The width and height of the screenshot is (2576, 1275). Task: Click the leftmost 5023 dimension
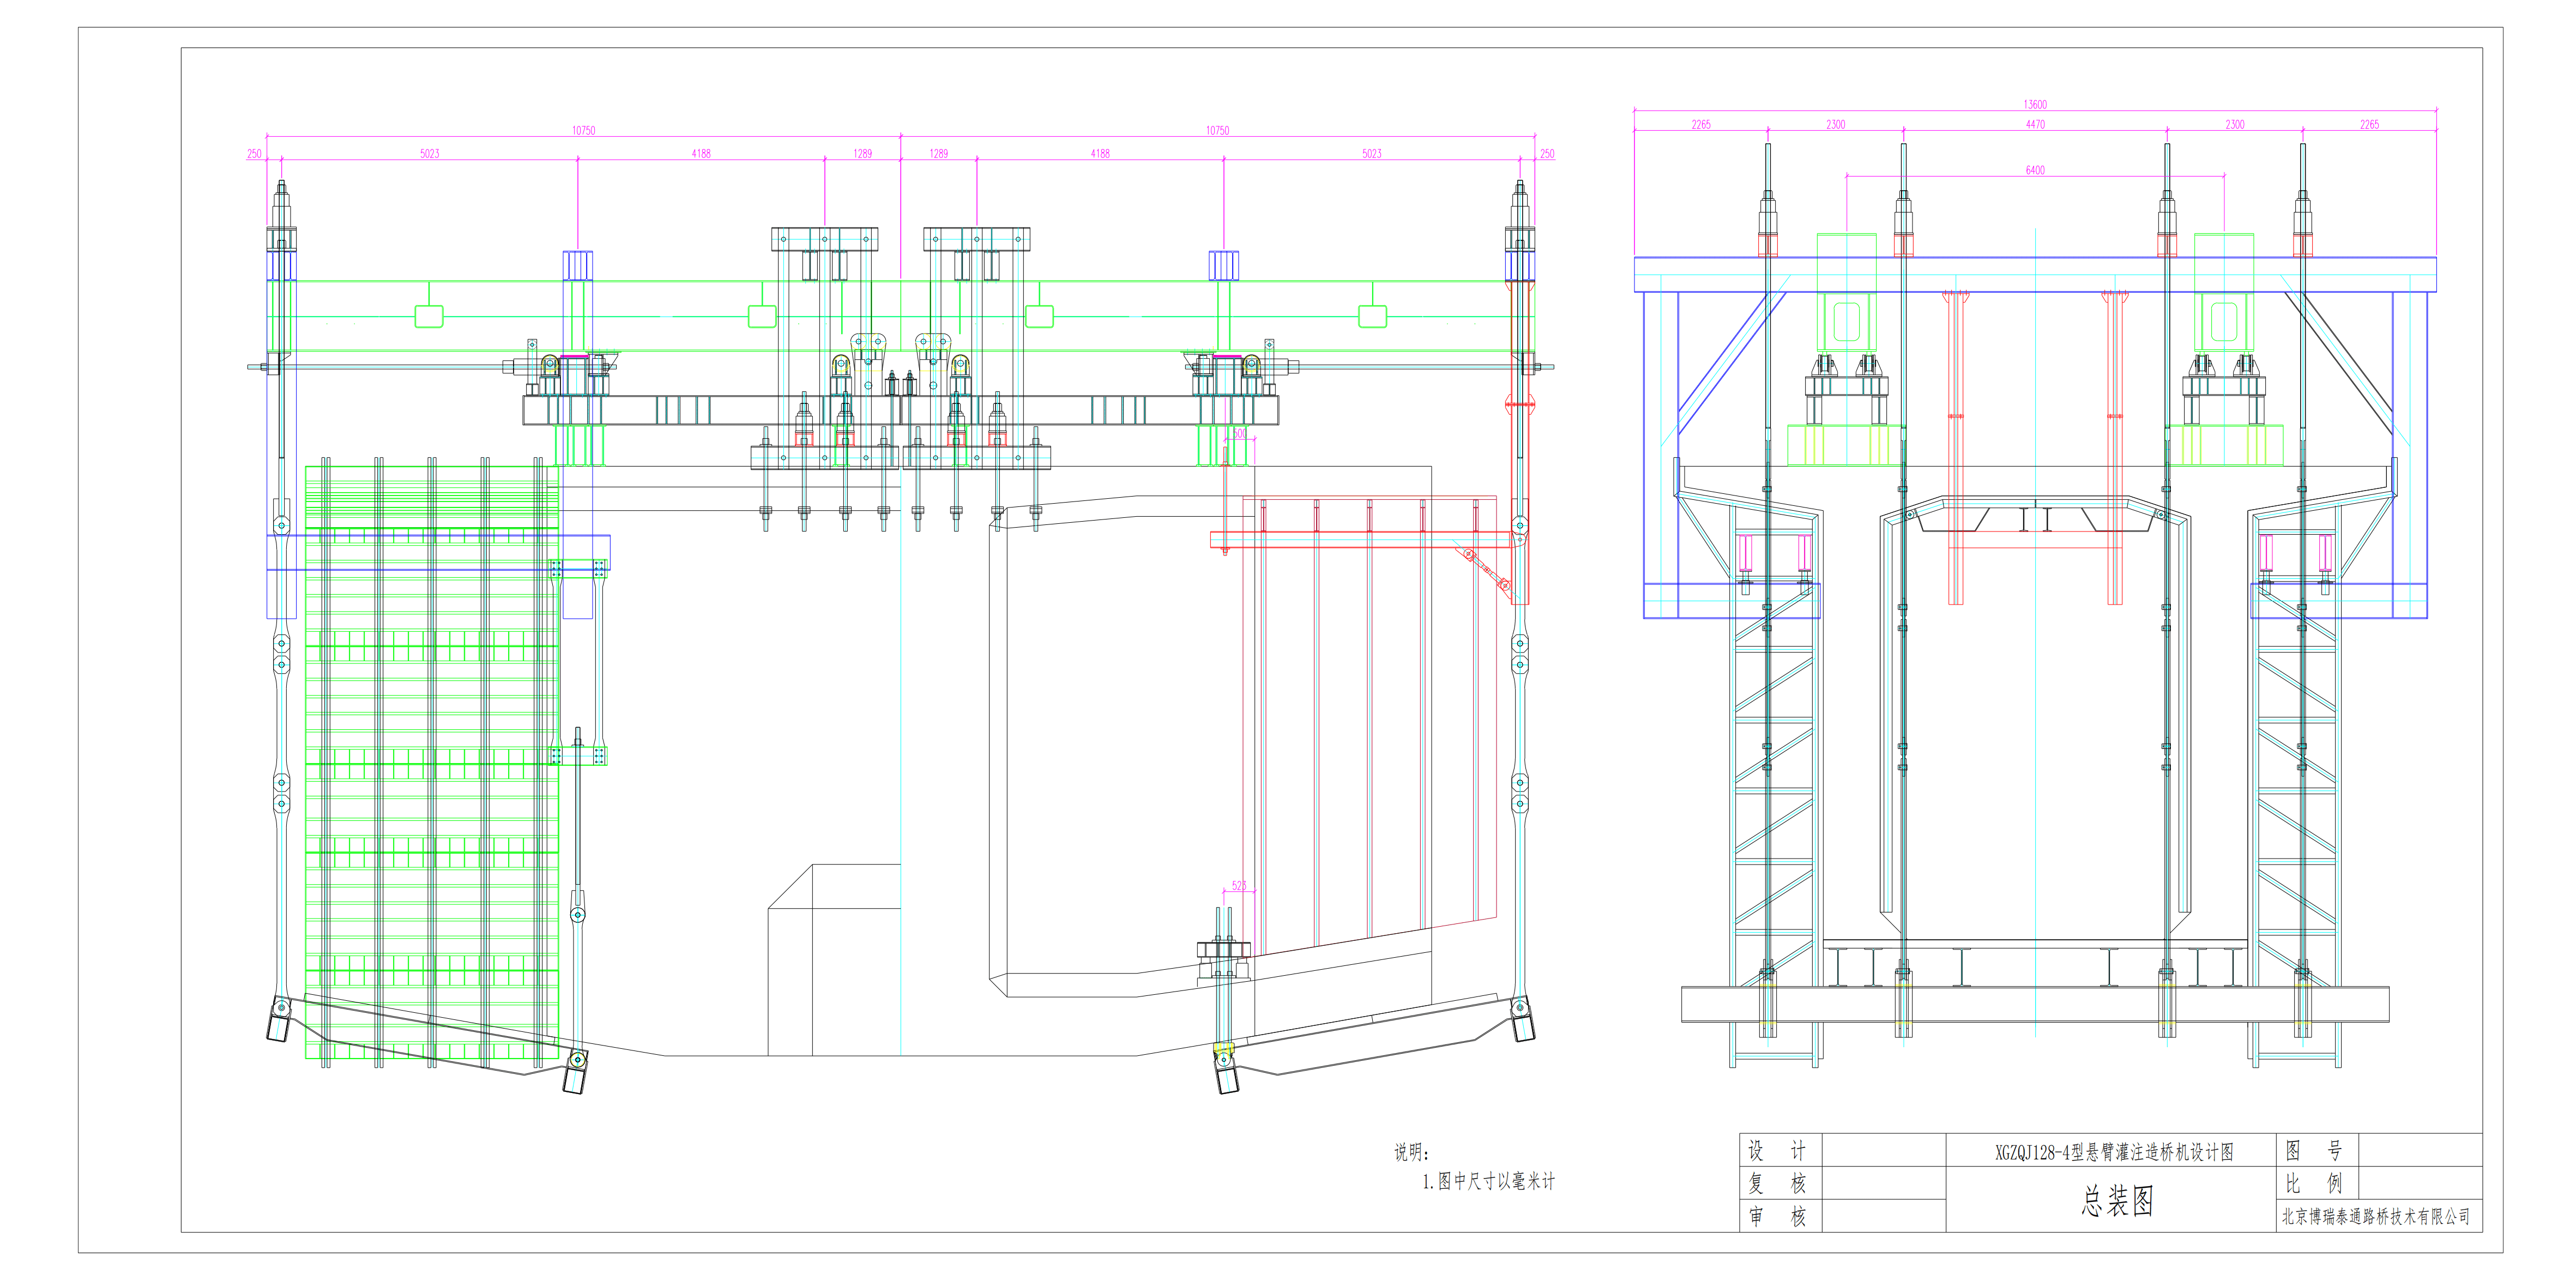(430, 153)
